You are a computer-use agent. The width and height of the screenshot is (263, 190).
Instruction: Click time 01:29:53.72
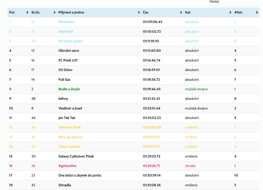point(152,156)
